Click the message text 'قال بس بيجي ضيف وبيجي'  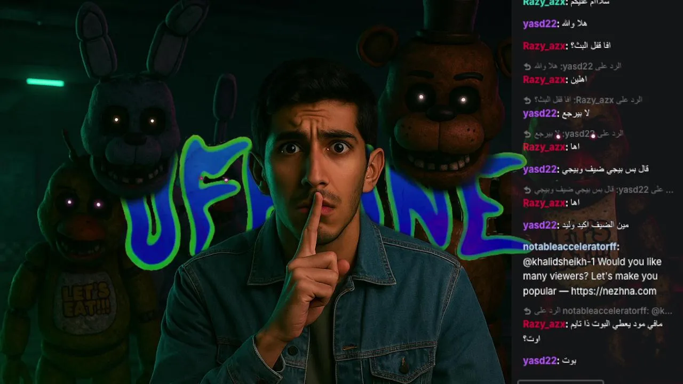605,170
